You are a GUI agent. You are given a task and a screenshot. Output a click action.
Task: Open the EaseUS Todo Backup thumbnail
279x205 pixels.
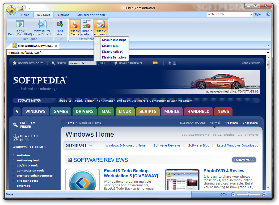tap(83, 179)
